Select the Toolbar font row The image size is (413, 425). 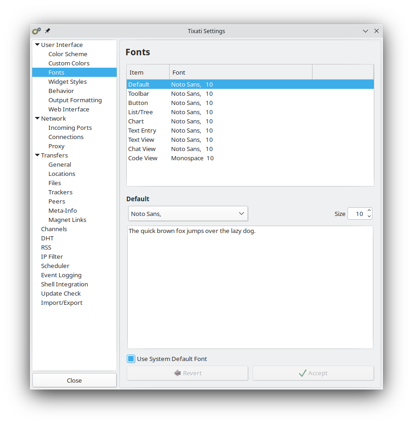(x=250, y=93)
